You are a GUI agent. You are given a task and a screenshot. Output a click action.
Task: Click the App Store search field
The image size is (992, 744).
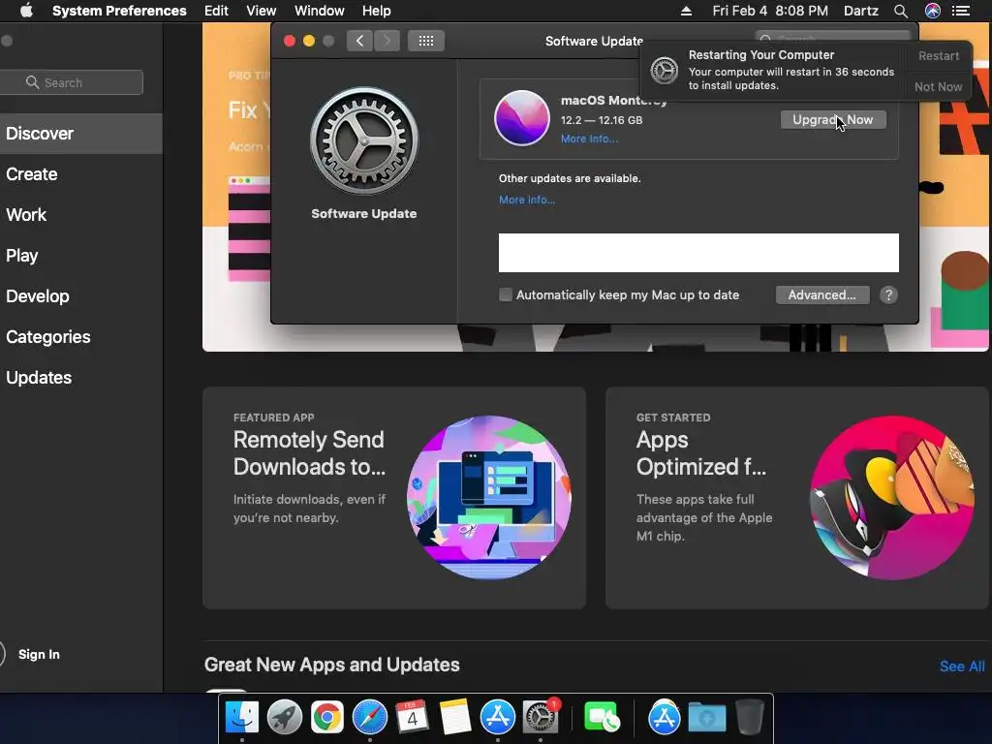(x=71, y=82)
